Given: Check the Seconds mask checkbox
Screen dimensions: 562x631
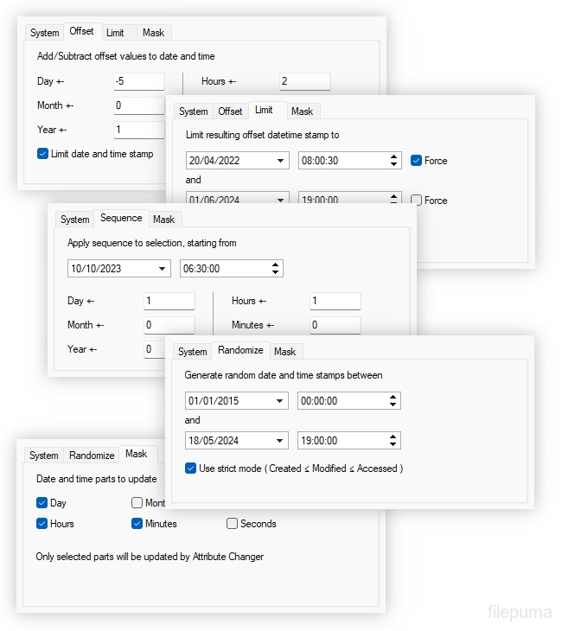Looking at the screenshot, I should [x=232, y=524].
